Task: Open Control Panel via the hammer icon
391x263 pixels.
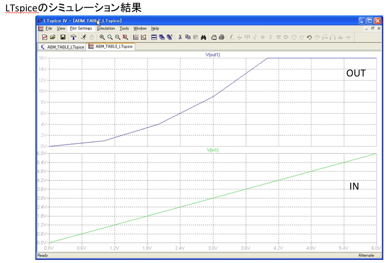Action: click(73, 37)
